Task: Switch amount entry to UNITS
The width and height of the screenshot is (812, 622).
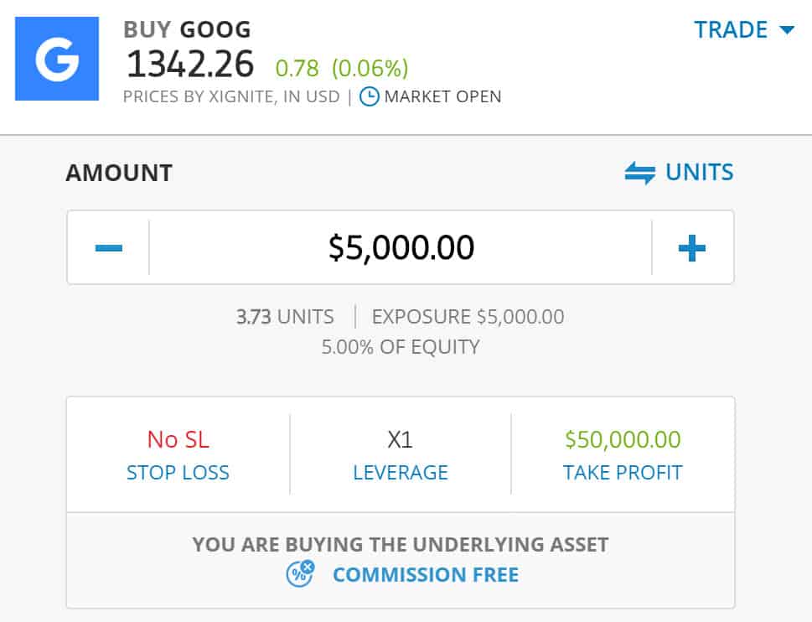Action: [699, 173]
